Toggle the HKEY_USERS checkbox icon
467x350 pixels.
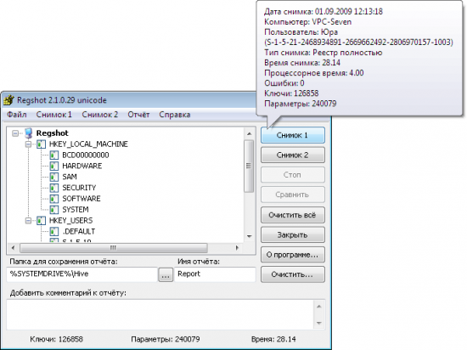click(41, 221)
